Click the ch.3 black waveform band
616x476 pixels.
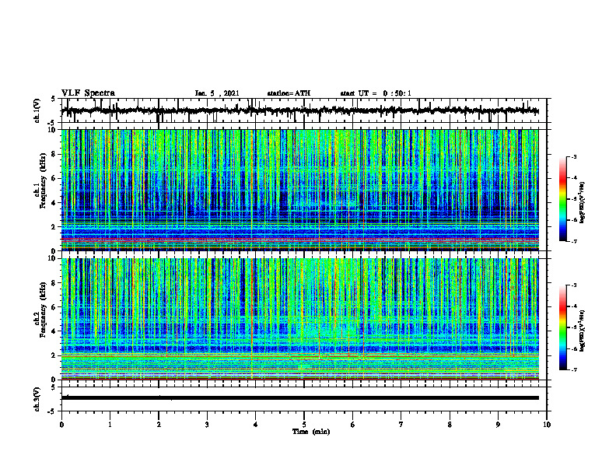[300, 398]
